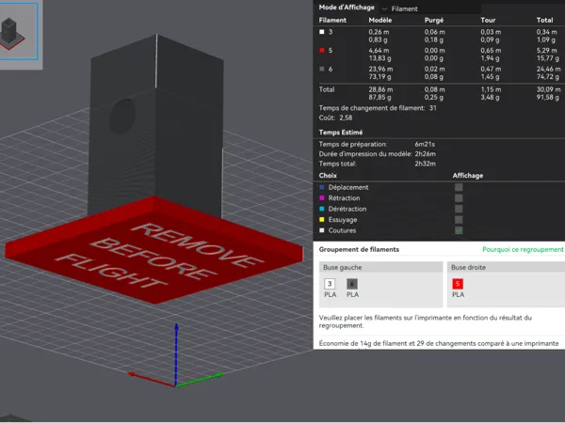
Task: Click red color swatch for filament 5
Action: click(x=322, y=51)
